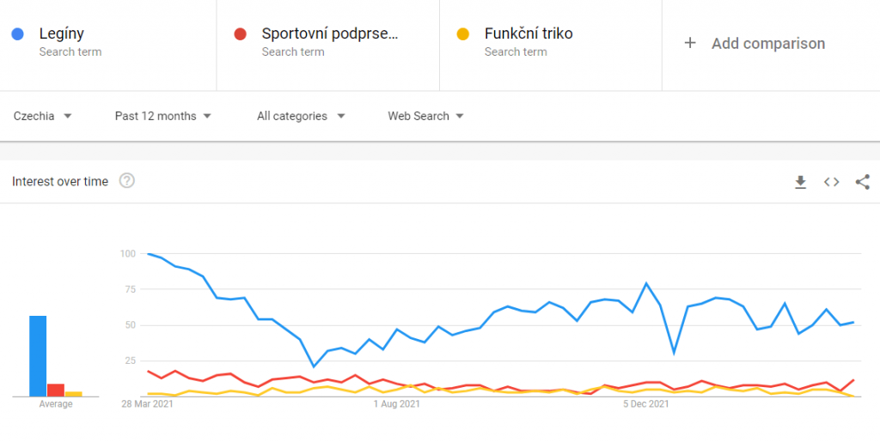Edit the Sportovní podprsenka search term
This screenshot has width=880, height=442.
coord(330,34)
